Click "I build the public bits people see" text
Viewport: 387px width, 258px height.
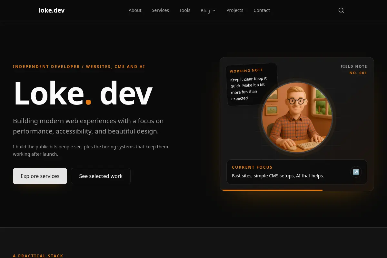(x=91, y=150)
